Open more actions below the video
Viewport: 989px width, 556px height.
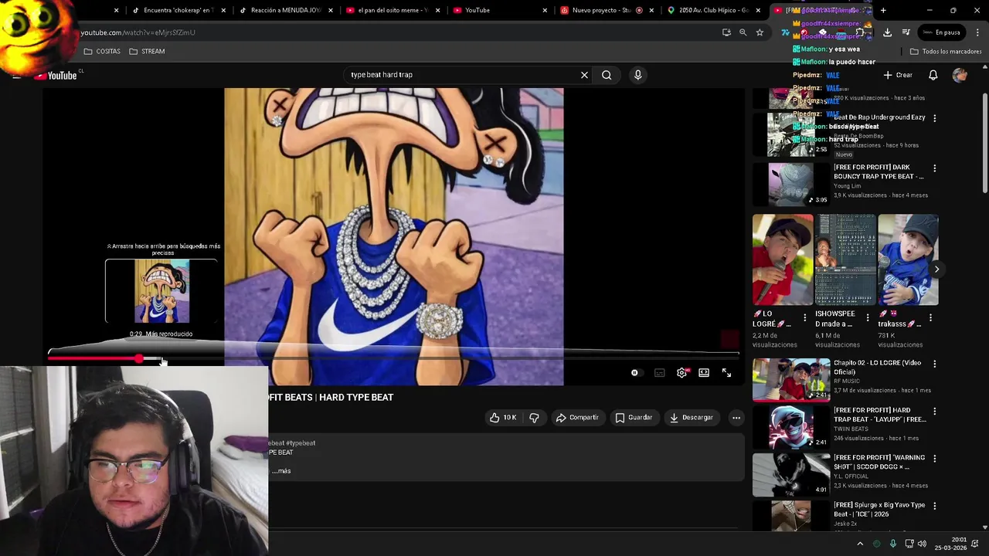pos(736,418)
